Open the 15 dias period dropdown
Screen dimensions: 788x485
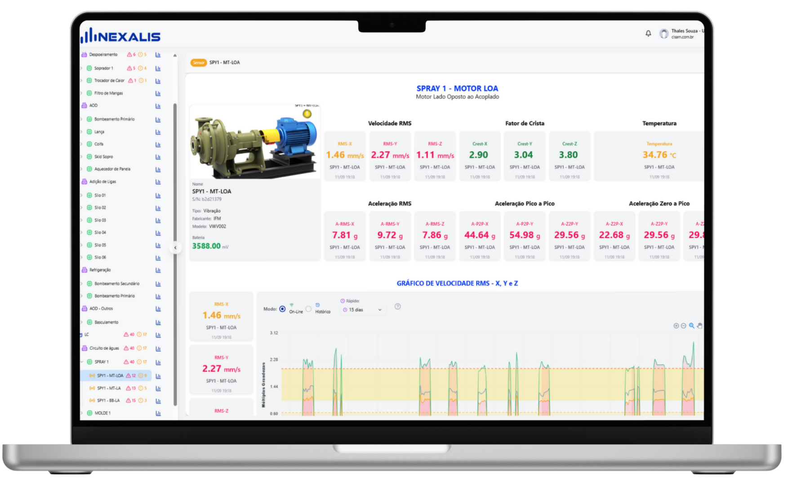coord(363,310)
